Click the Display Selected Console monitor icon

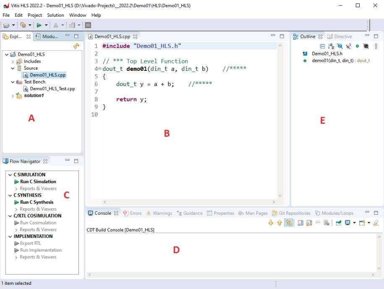pos(347,223)
